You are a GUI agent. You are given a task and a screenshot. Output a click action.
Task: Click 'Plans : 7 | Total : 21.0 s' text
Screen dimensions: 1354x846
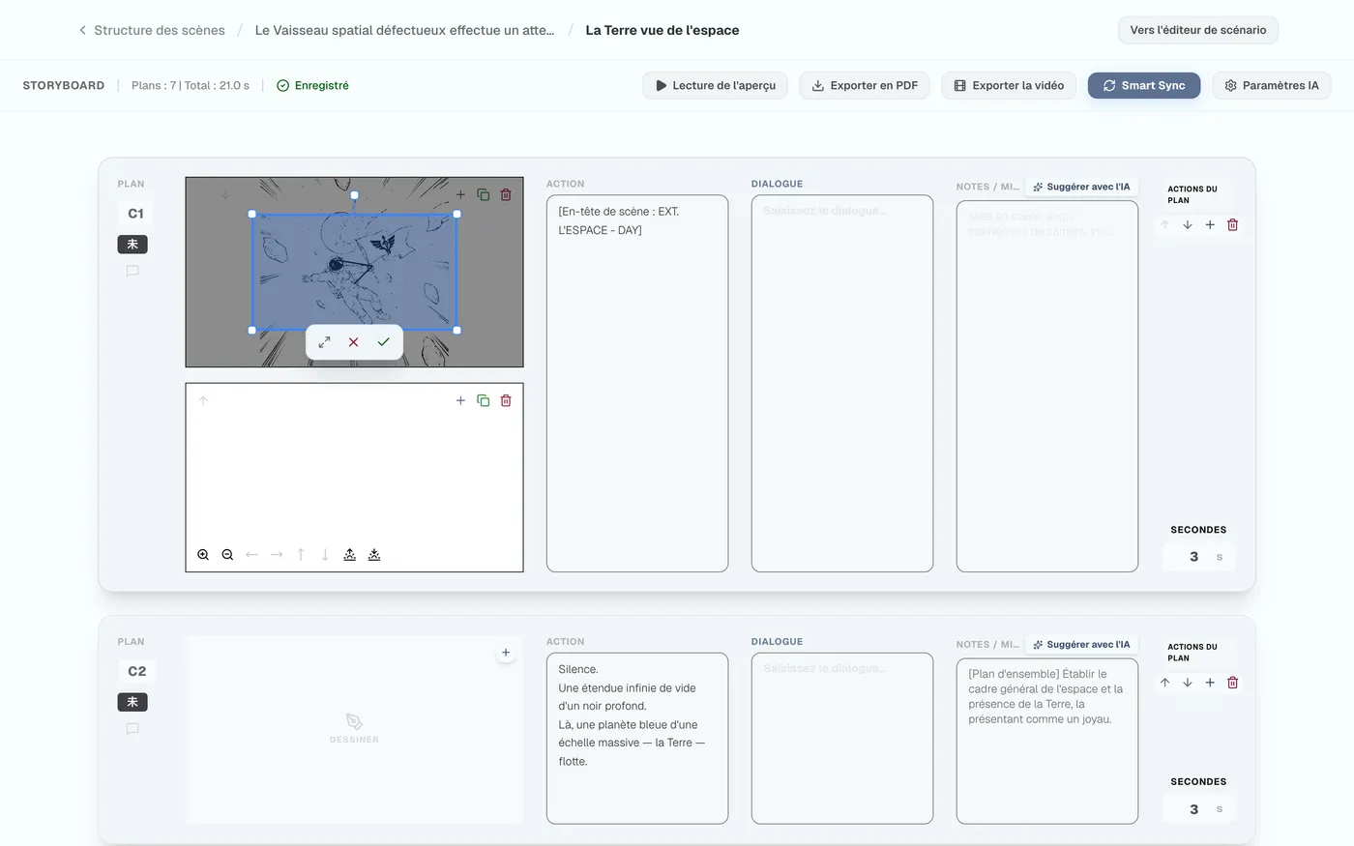tap(191, 85)
